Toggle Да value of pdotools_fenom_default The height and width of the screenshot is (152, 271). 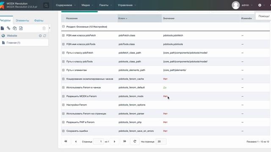[x=165, y=87]
